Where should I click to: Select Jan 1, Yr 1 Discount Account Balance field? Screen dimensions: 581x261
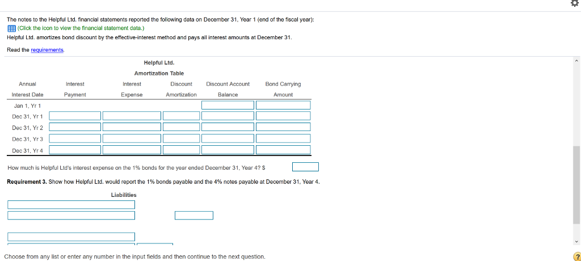228,106
